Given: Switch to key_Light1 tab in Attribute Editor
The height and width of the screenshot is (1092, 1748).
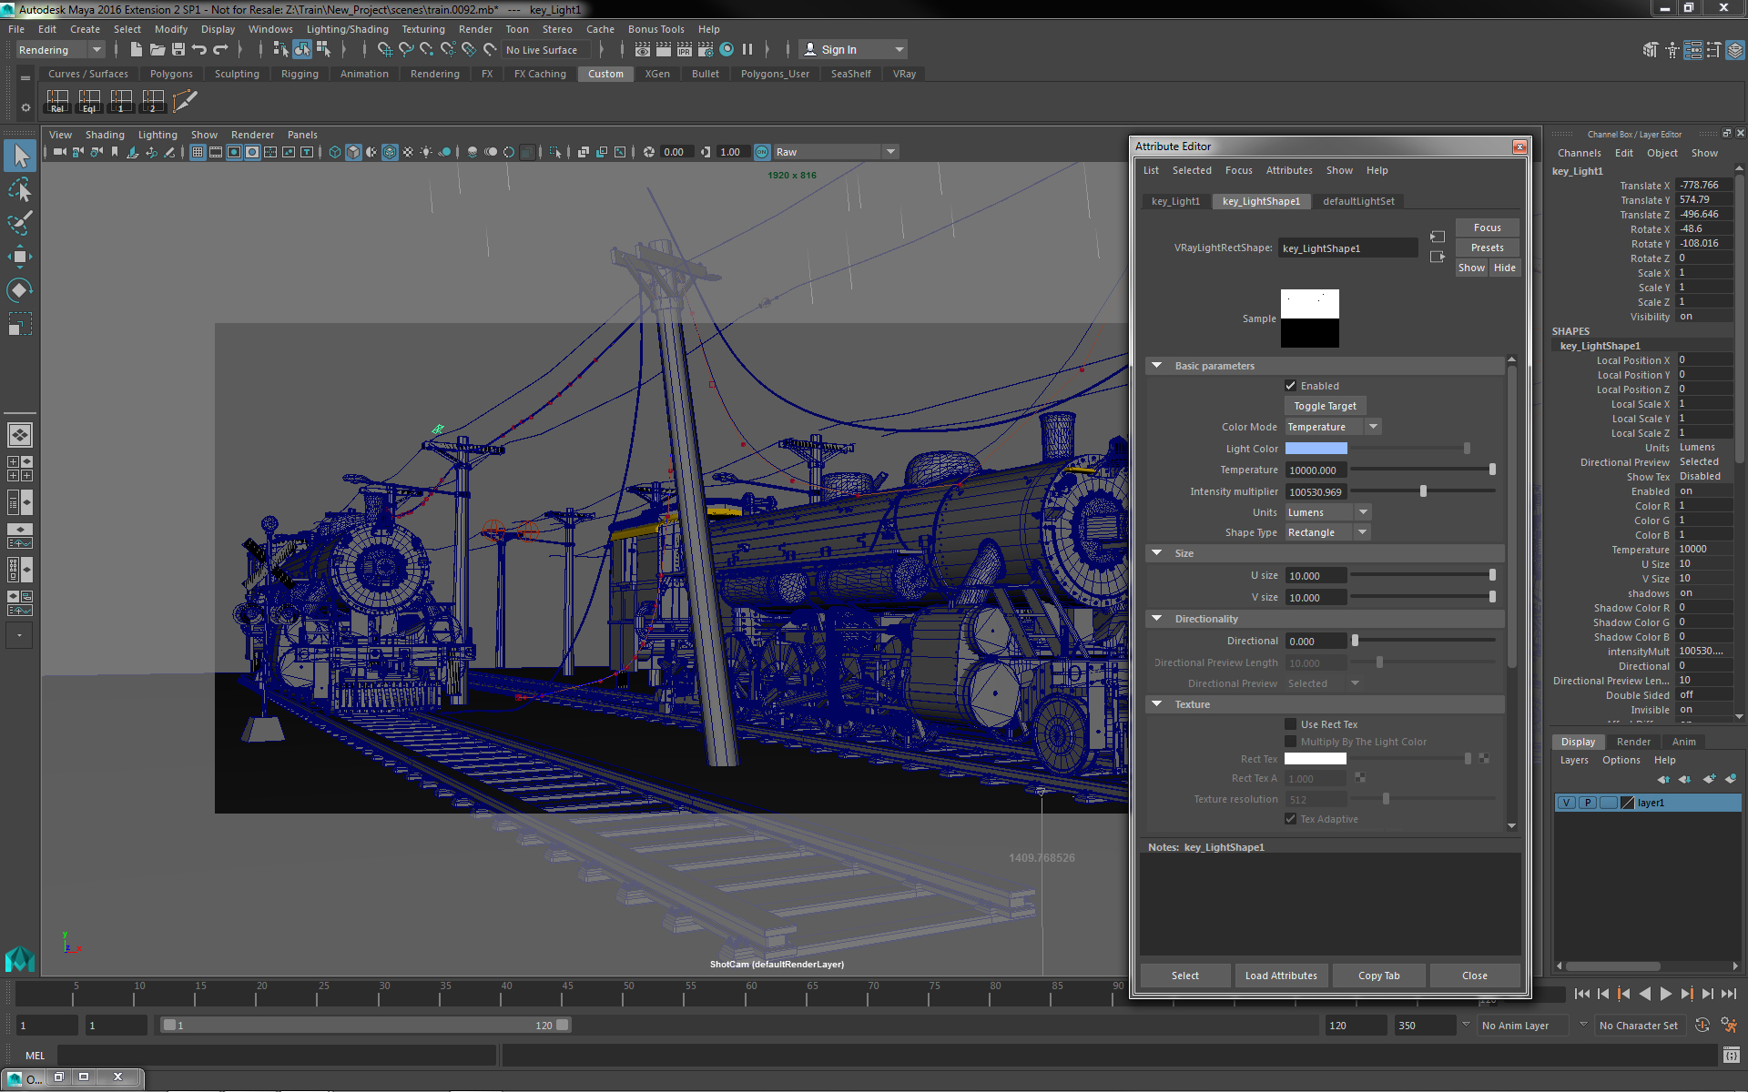Looking at the screenshot, I should coord(1175,201).
